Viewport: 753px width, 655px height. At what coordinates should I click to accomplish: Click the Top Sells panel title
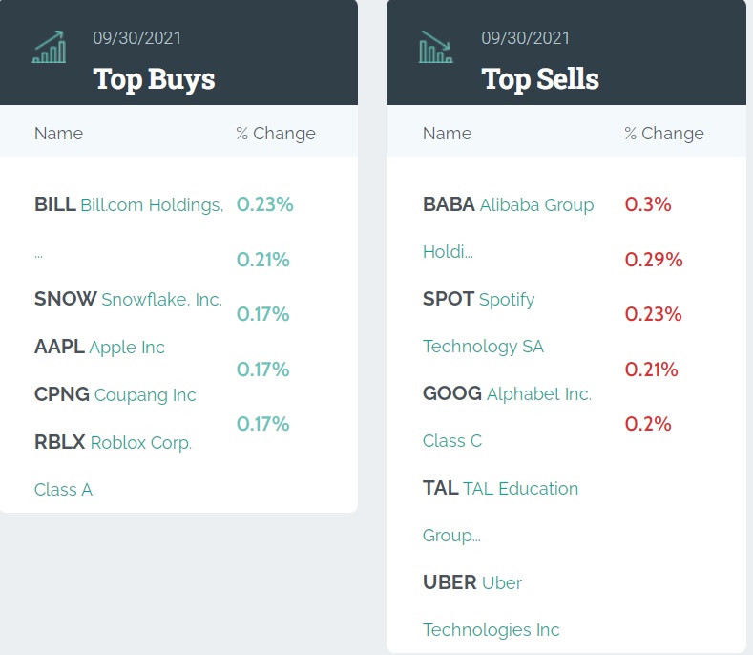click(540, 78)
